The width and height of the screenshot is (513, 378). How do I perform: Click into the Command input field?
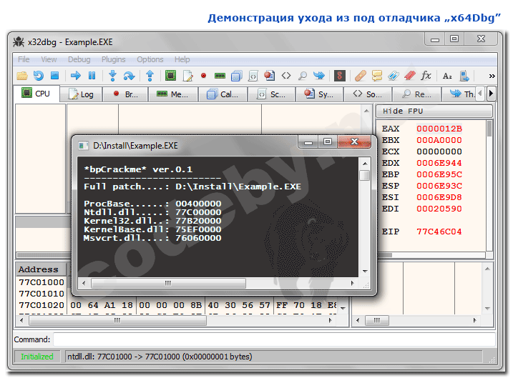[272, 339]
